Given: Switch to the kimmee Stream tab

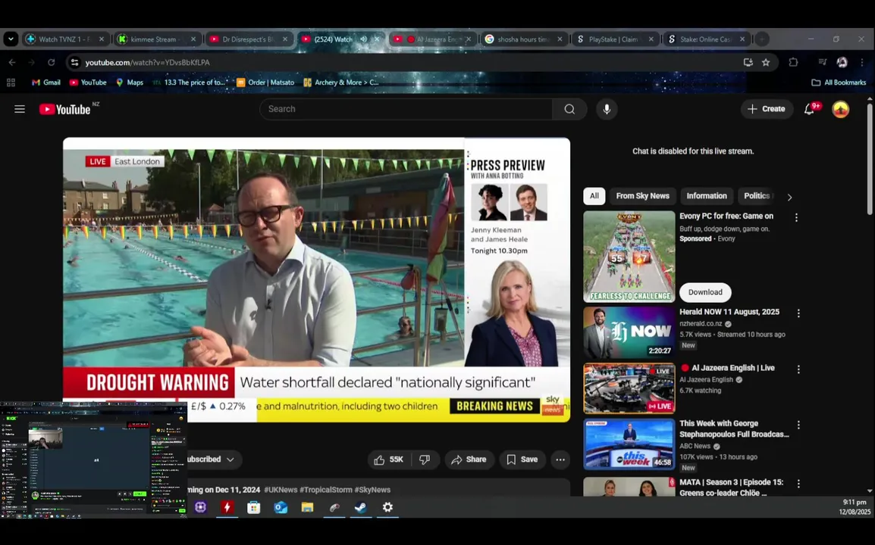Looking at the screenshot, I should (158, 39).
